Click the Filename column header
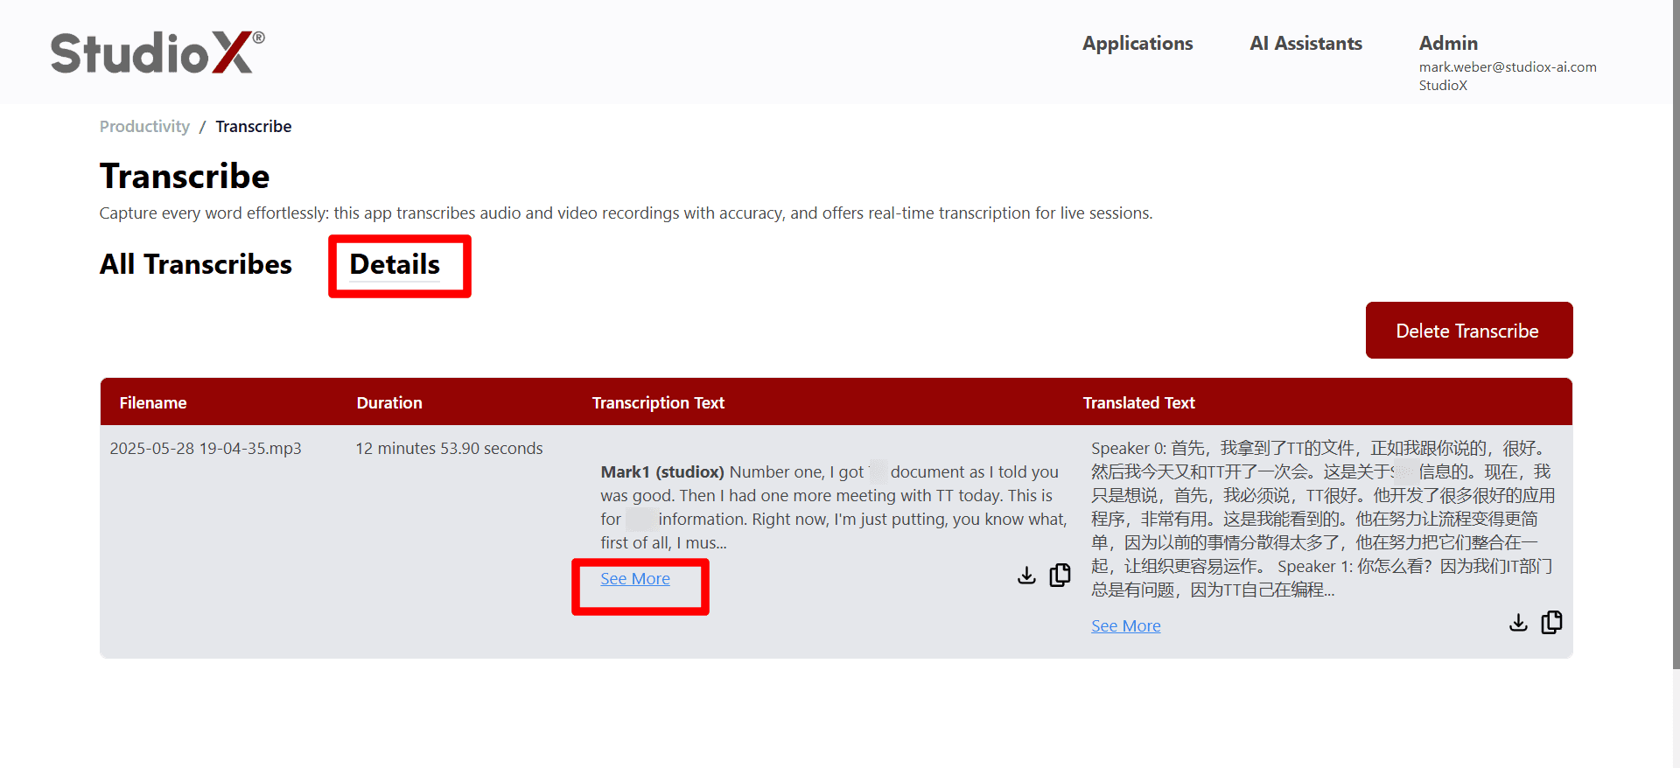 point(153,402)
